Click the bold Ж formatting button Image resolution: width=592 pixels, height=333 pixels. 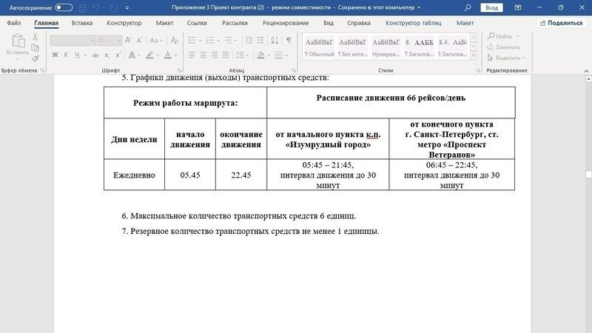point(55,55)
